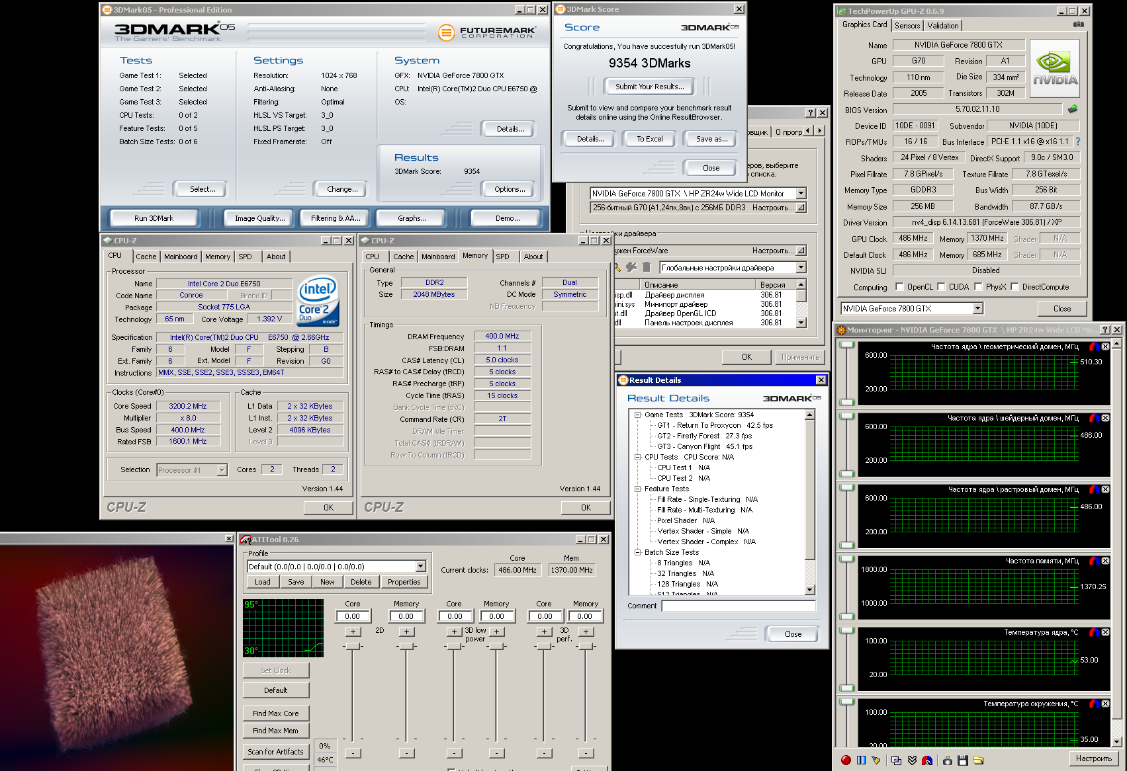Viewport: 1127px width, 771px height.
Task: Open the ATITool Profile dropdown
Action: (x=420, y=567)
